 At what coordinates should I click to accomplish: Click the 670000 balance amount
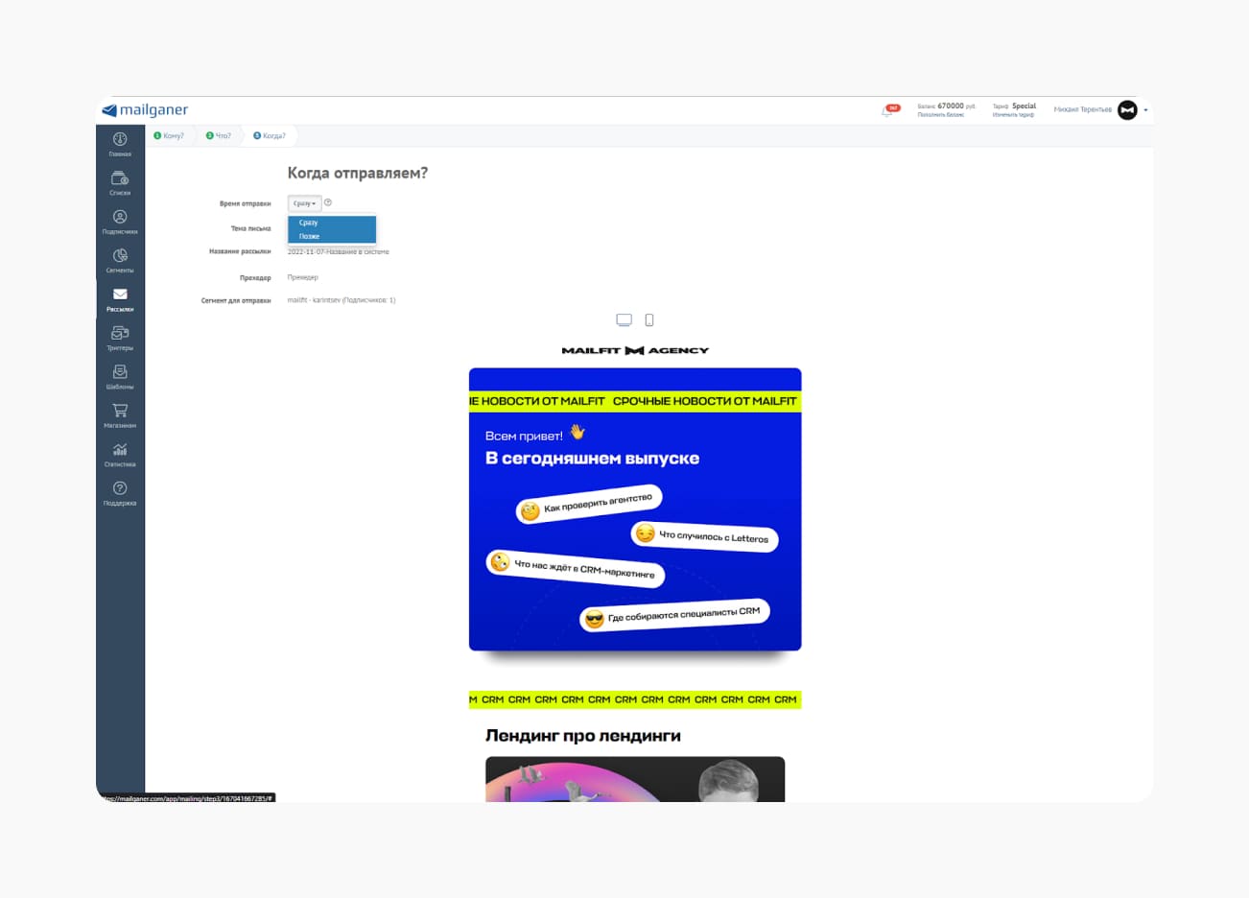pyautogui.click(x=950, y=106)
